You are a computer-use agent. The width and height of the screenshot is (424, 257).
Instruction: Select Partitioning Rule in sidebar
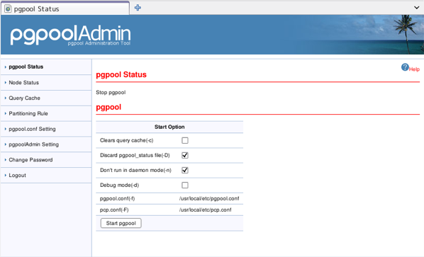(x=28, y=113)
